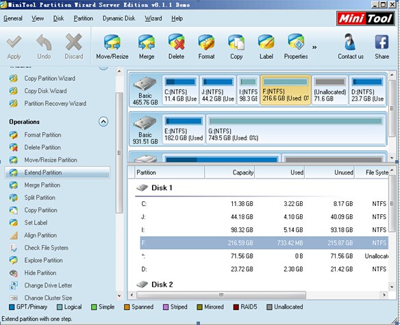Select the J:(NTFS) 44.2 GB partition block
This screenshot has width=400, height=325.
218,90
